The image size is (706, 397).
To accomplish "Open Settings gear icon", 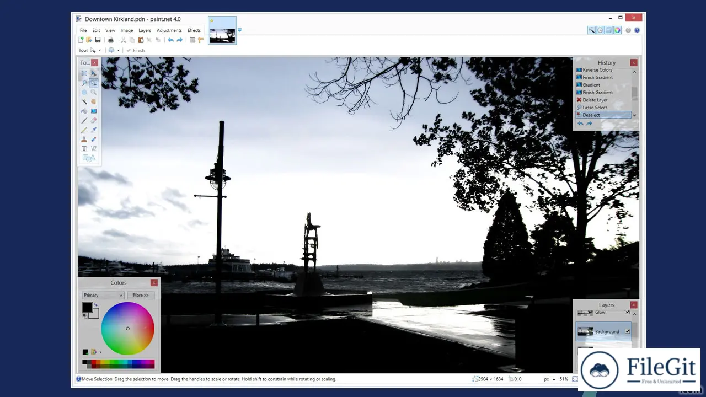I will (628, 30).
